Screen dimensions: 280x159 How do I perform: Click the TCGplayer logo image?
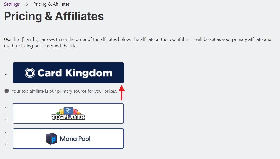point(68,114)
